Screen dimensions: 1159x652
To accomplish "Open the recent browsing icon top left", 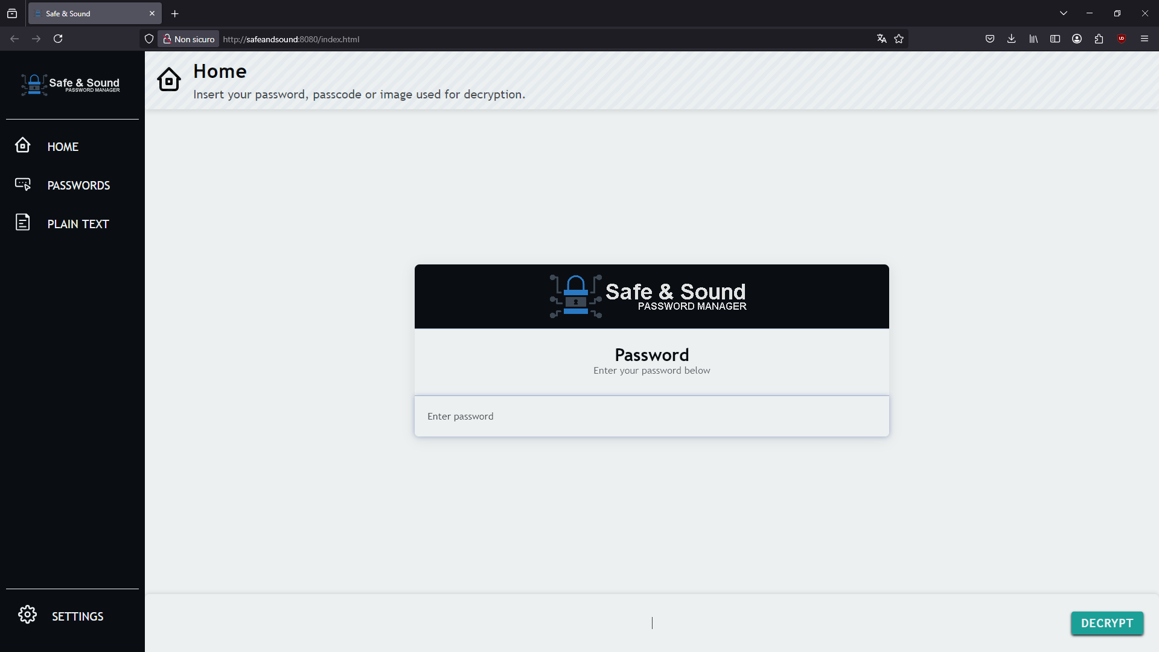I will 12,13.
